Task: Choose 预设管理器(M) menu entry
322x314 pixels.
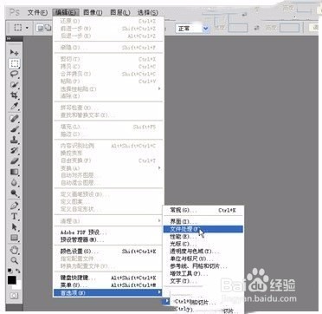Action: point(109,239)
